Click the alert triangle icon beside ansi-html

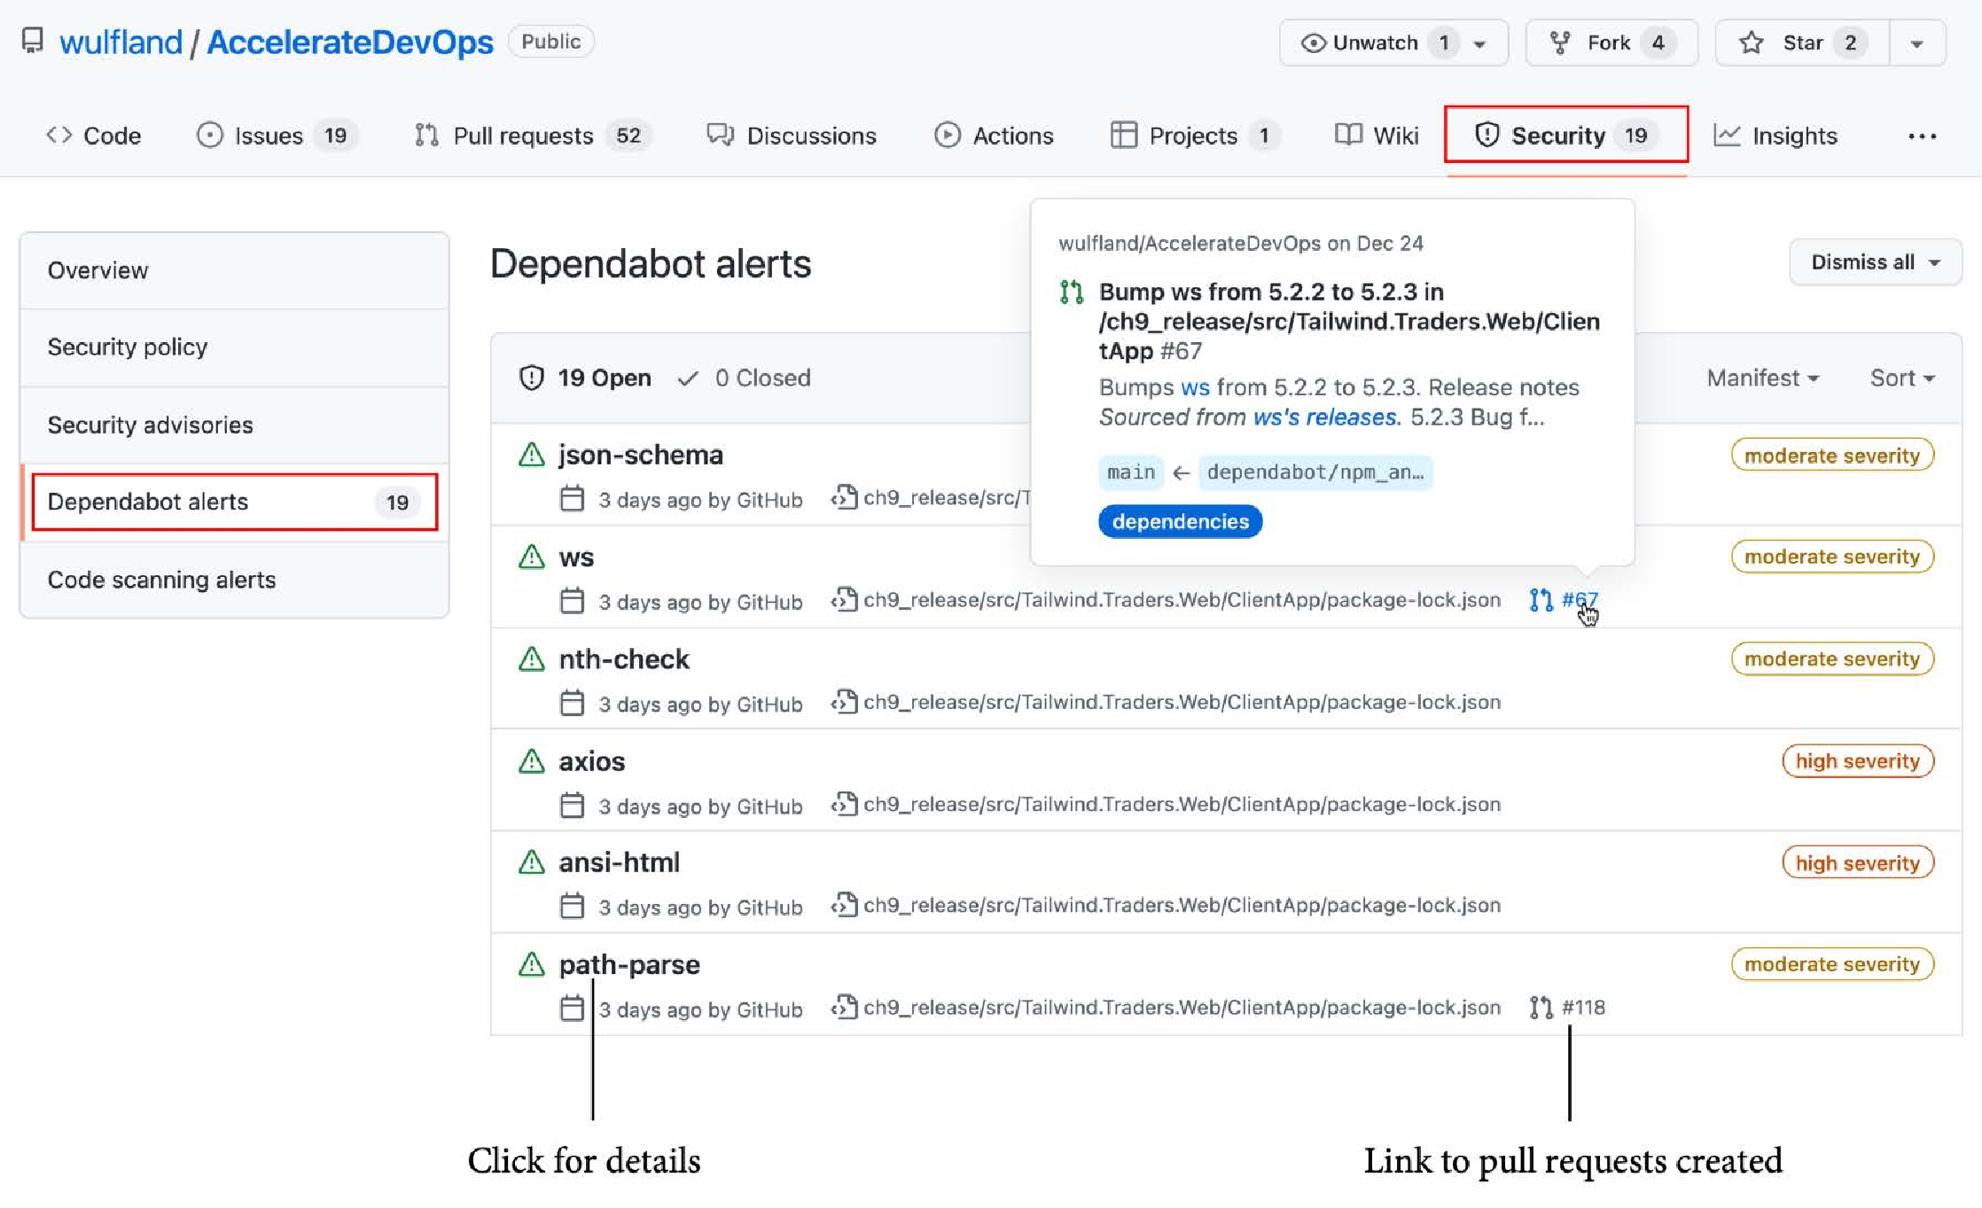tap(532, 862)
